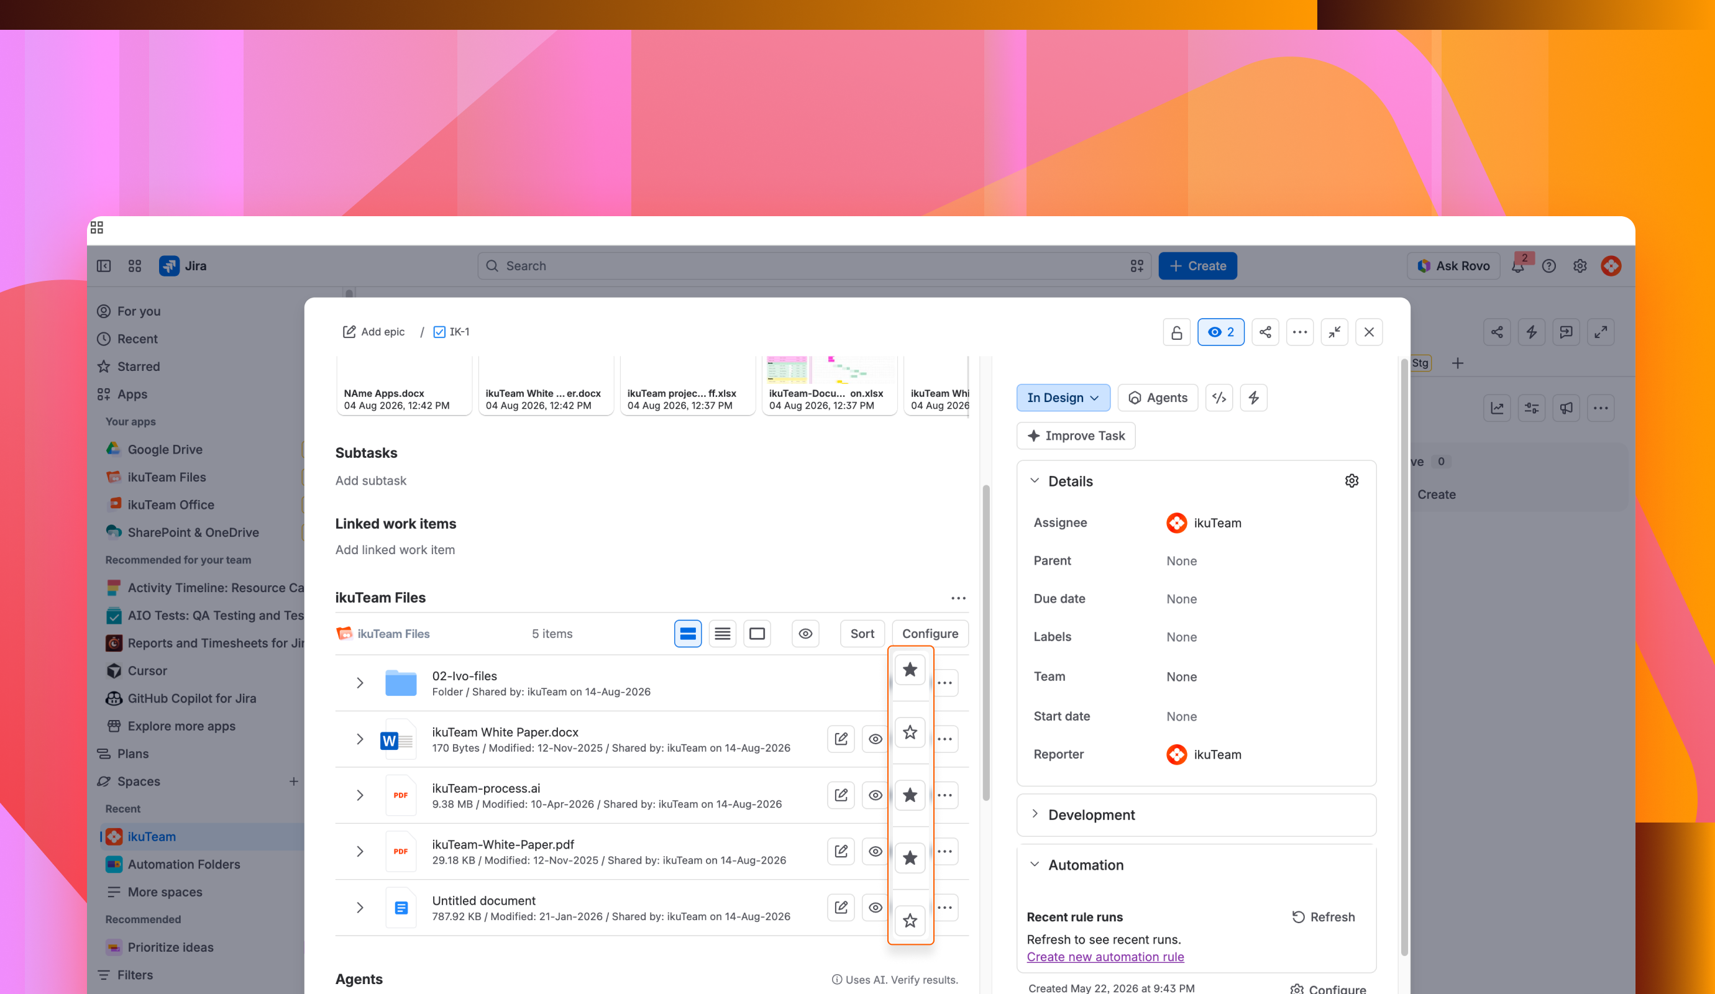Screen dimensions: 1715x994
Task: Open the ikuTeam Files section more menu
Action: pyautogui.click(x=958, y=598)
